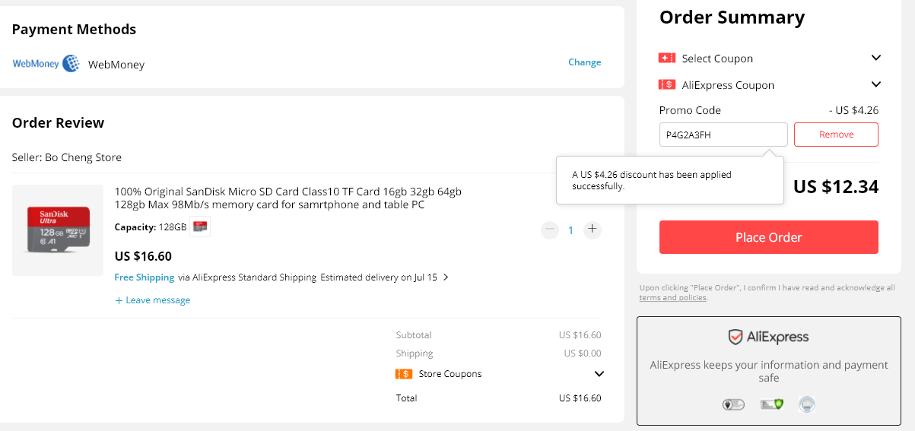Screen dimensions: 915x431
Task: Expand the Select Coupon dropdown
Action: pos(876,58)
